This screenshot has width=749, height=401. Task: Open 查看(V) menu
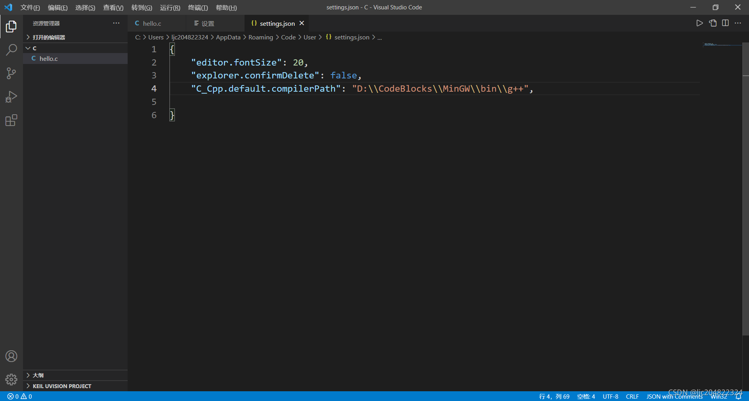point(113,7)
